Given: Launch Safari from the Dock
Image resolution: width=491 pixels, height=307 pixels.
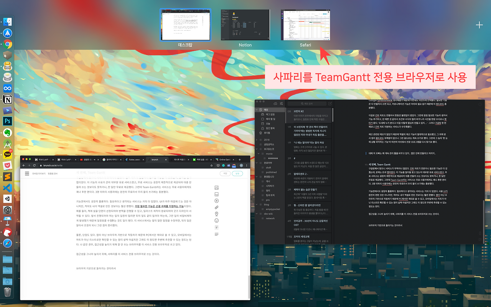Looking at the screenshot, I should 7,243.
